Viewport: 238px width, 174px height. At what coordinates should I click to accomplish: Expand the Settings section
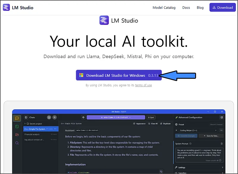[x=199, y=167]
